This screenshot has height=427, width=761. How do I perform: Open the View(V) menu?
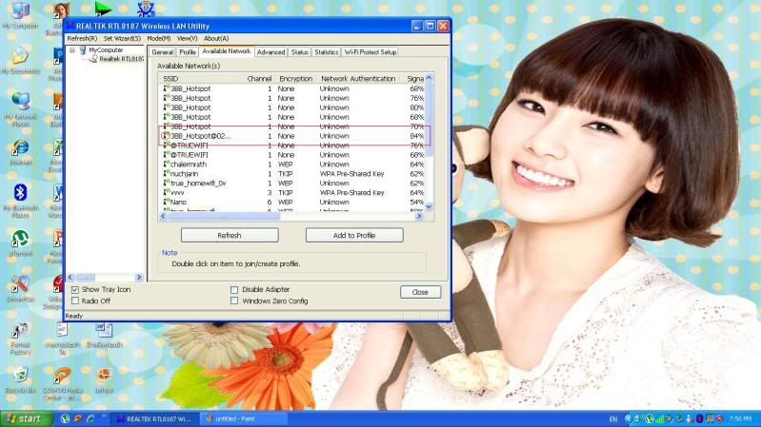coord(187,38)
